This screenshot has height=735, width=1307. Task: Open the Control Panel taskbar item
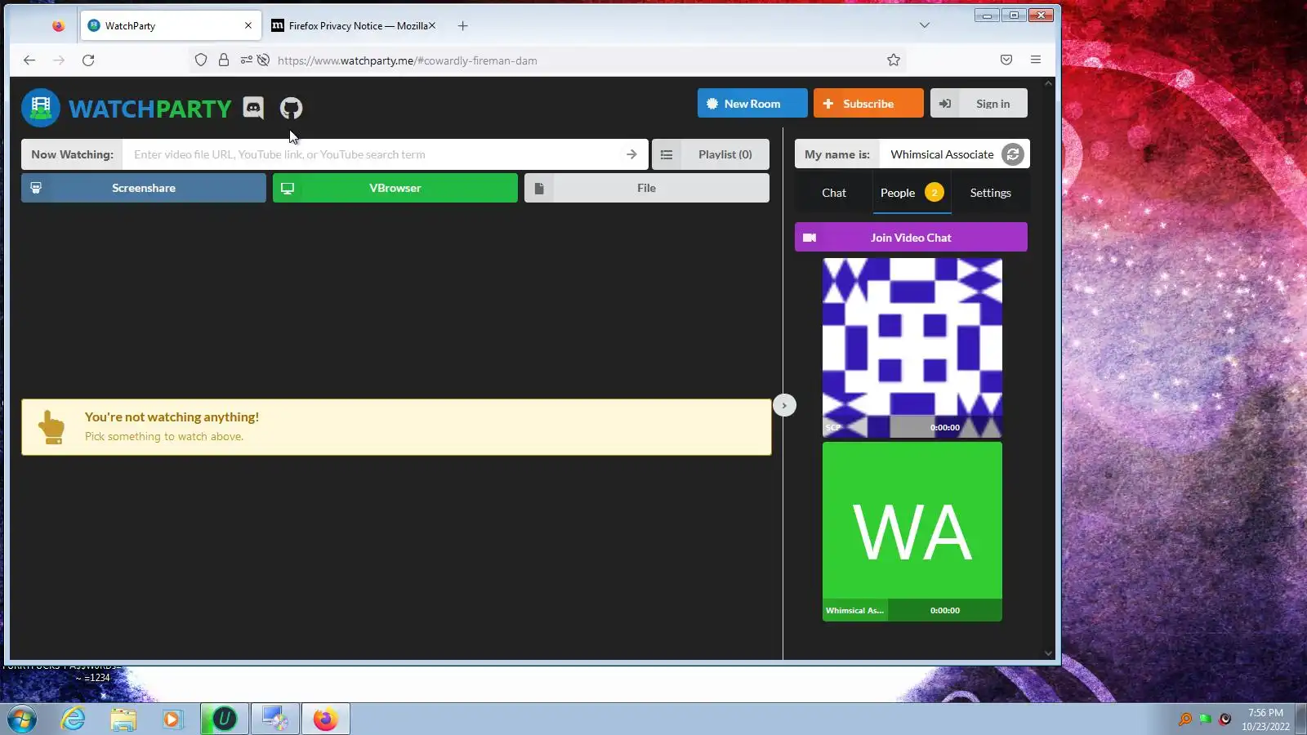tap(275, 719)
